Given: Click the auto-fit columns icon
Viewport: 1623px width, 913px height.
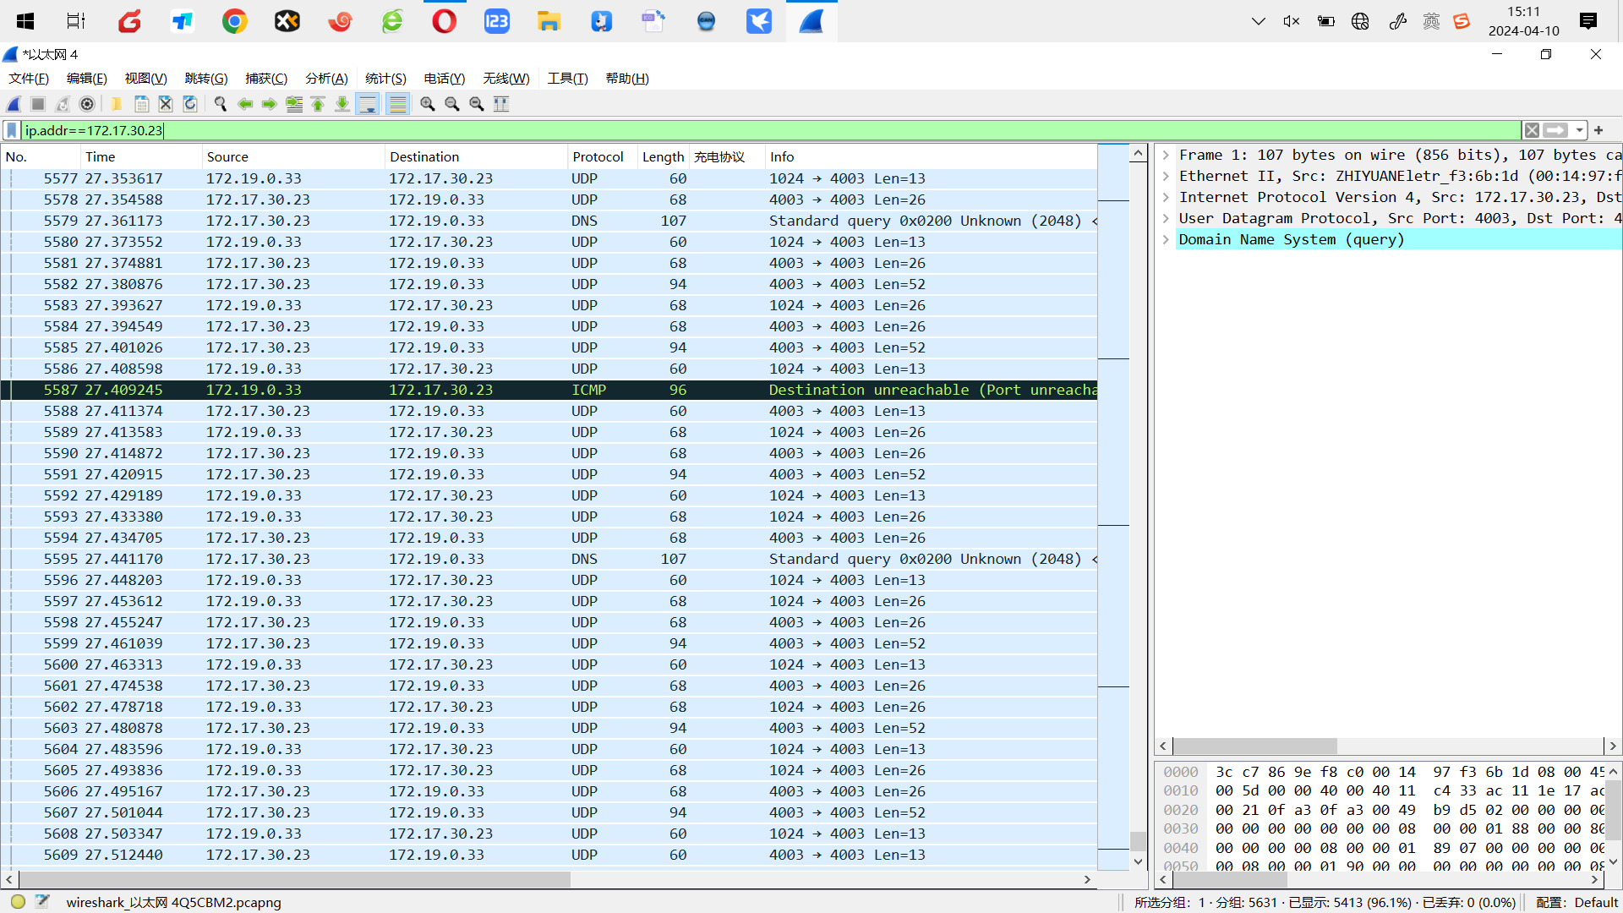Looking at the screenshot, I should click(501, 104).
